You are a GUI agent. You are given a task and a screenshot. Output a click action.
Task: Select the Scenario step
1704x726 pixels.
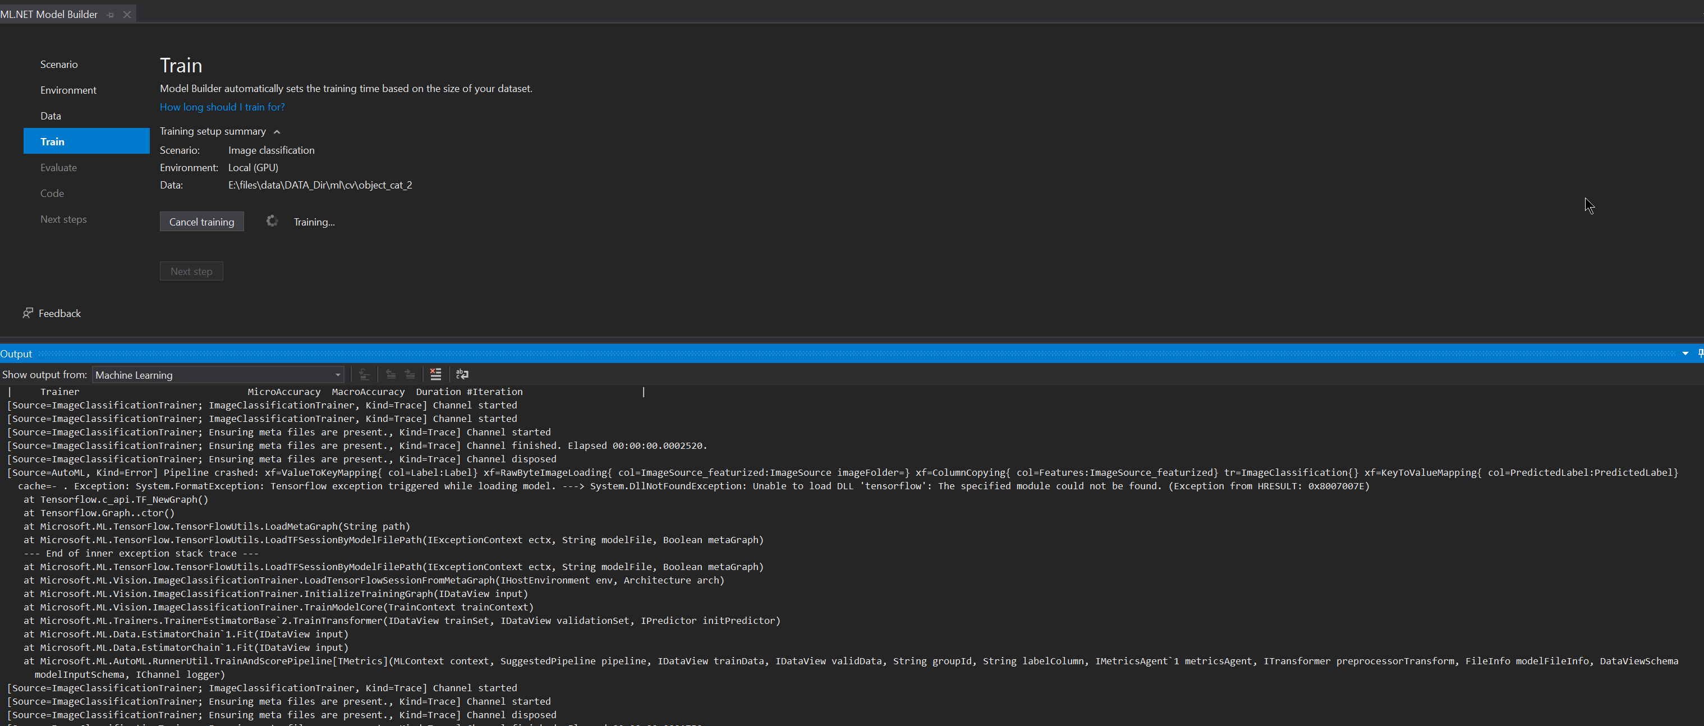point(59,64)
